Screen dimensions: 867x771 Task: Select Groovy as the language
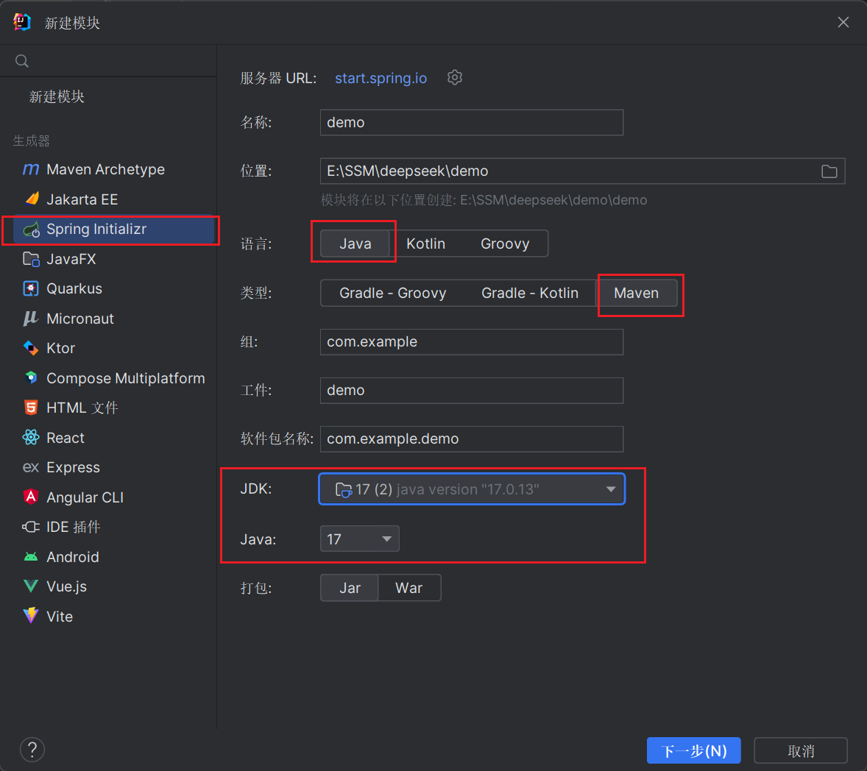(505, 244)
